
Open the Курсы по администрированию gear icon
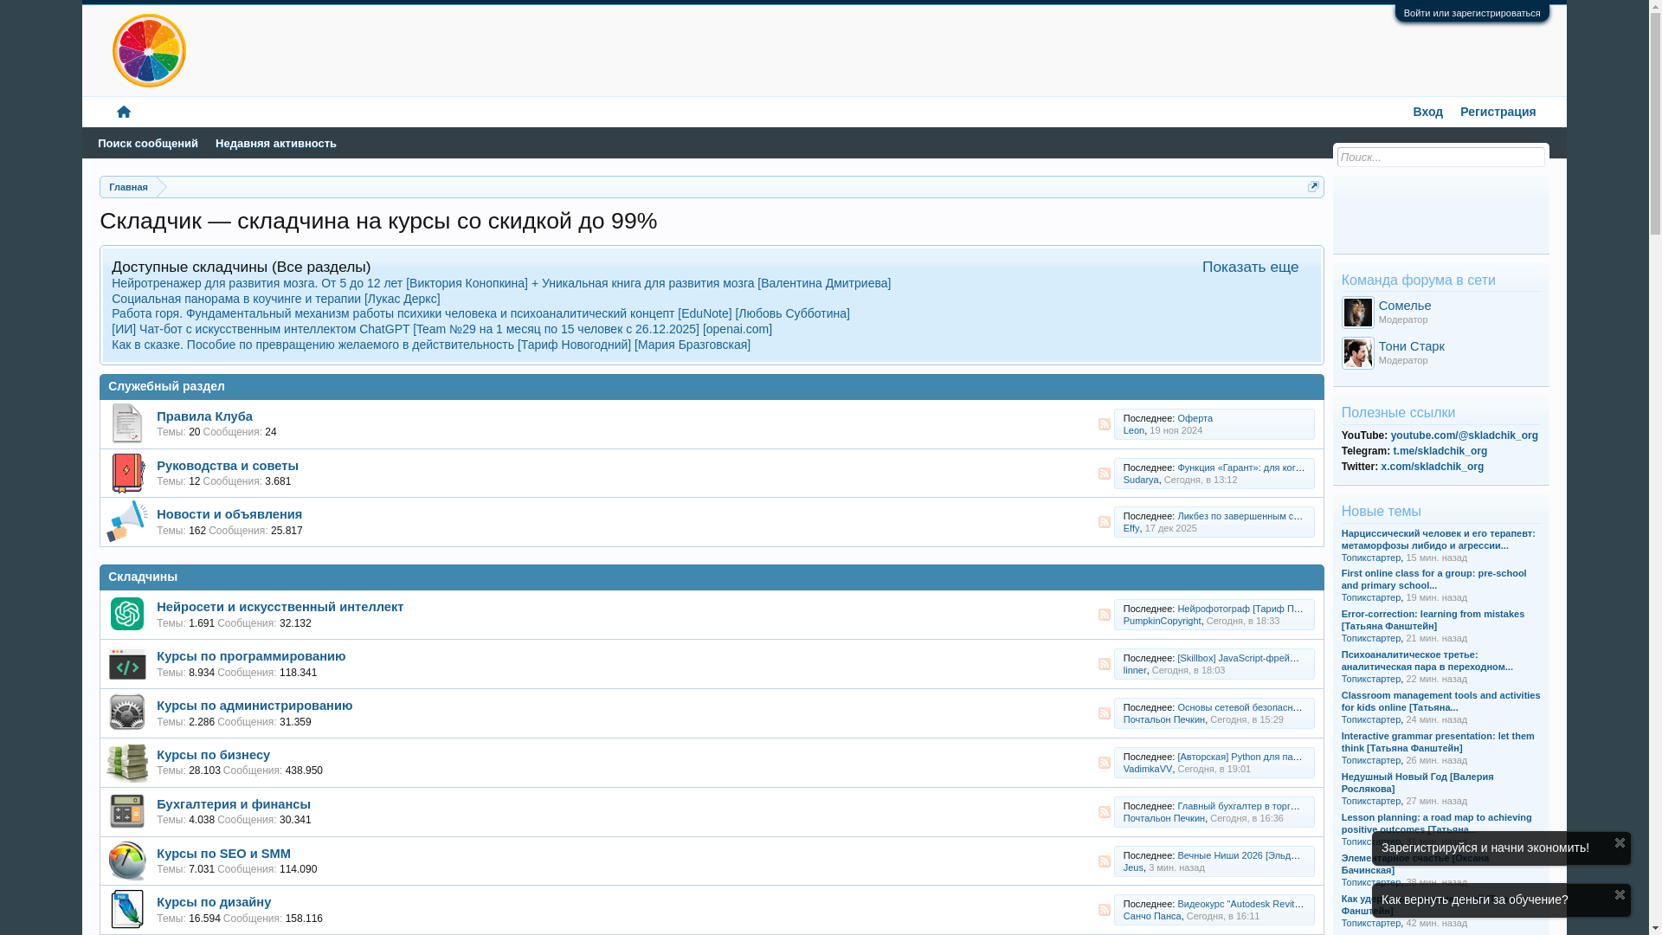point(127,713)
